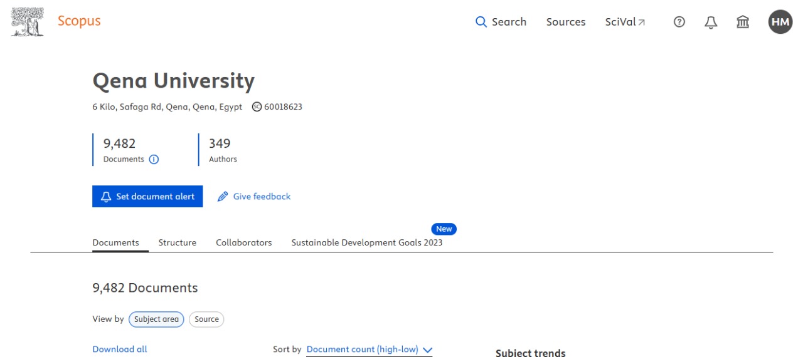
Task: Switch to the Structure tab
Action: pyautogui.click(x=177, y=242)
